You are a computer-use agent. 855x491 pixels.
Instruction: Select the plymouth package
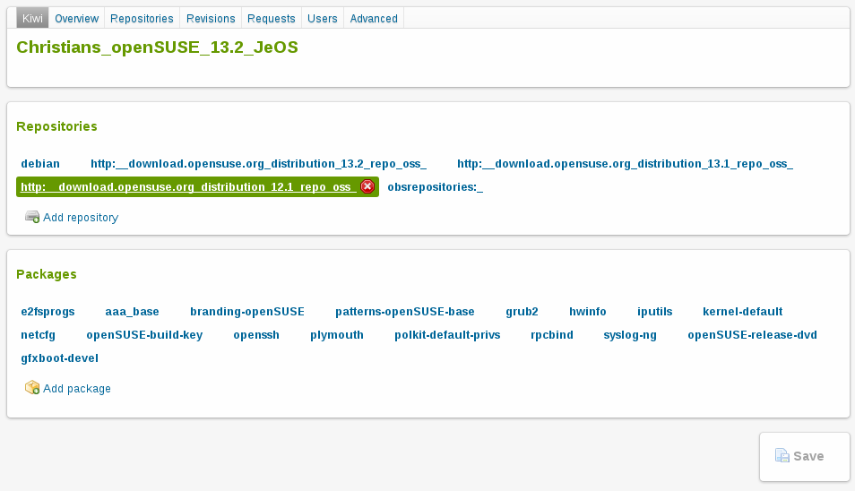pyautogui.click(x=337, y=334)
